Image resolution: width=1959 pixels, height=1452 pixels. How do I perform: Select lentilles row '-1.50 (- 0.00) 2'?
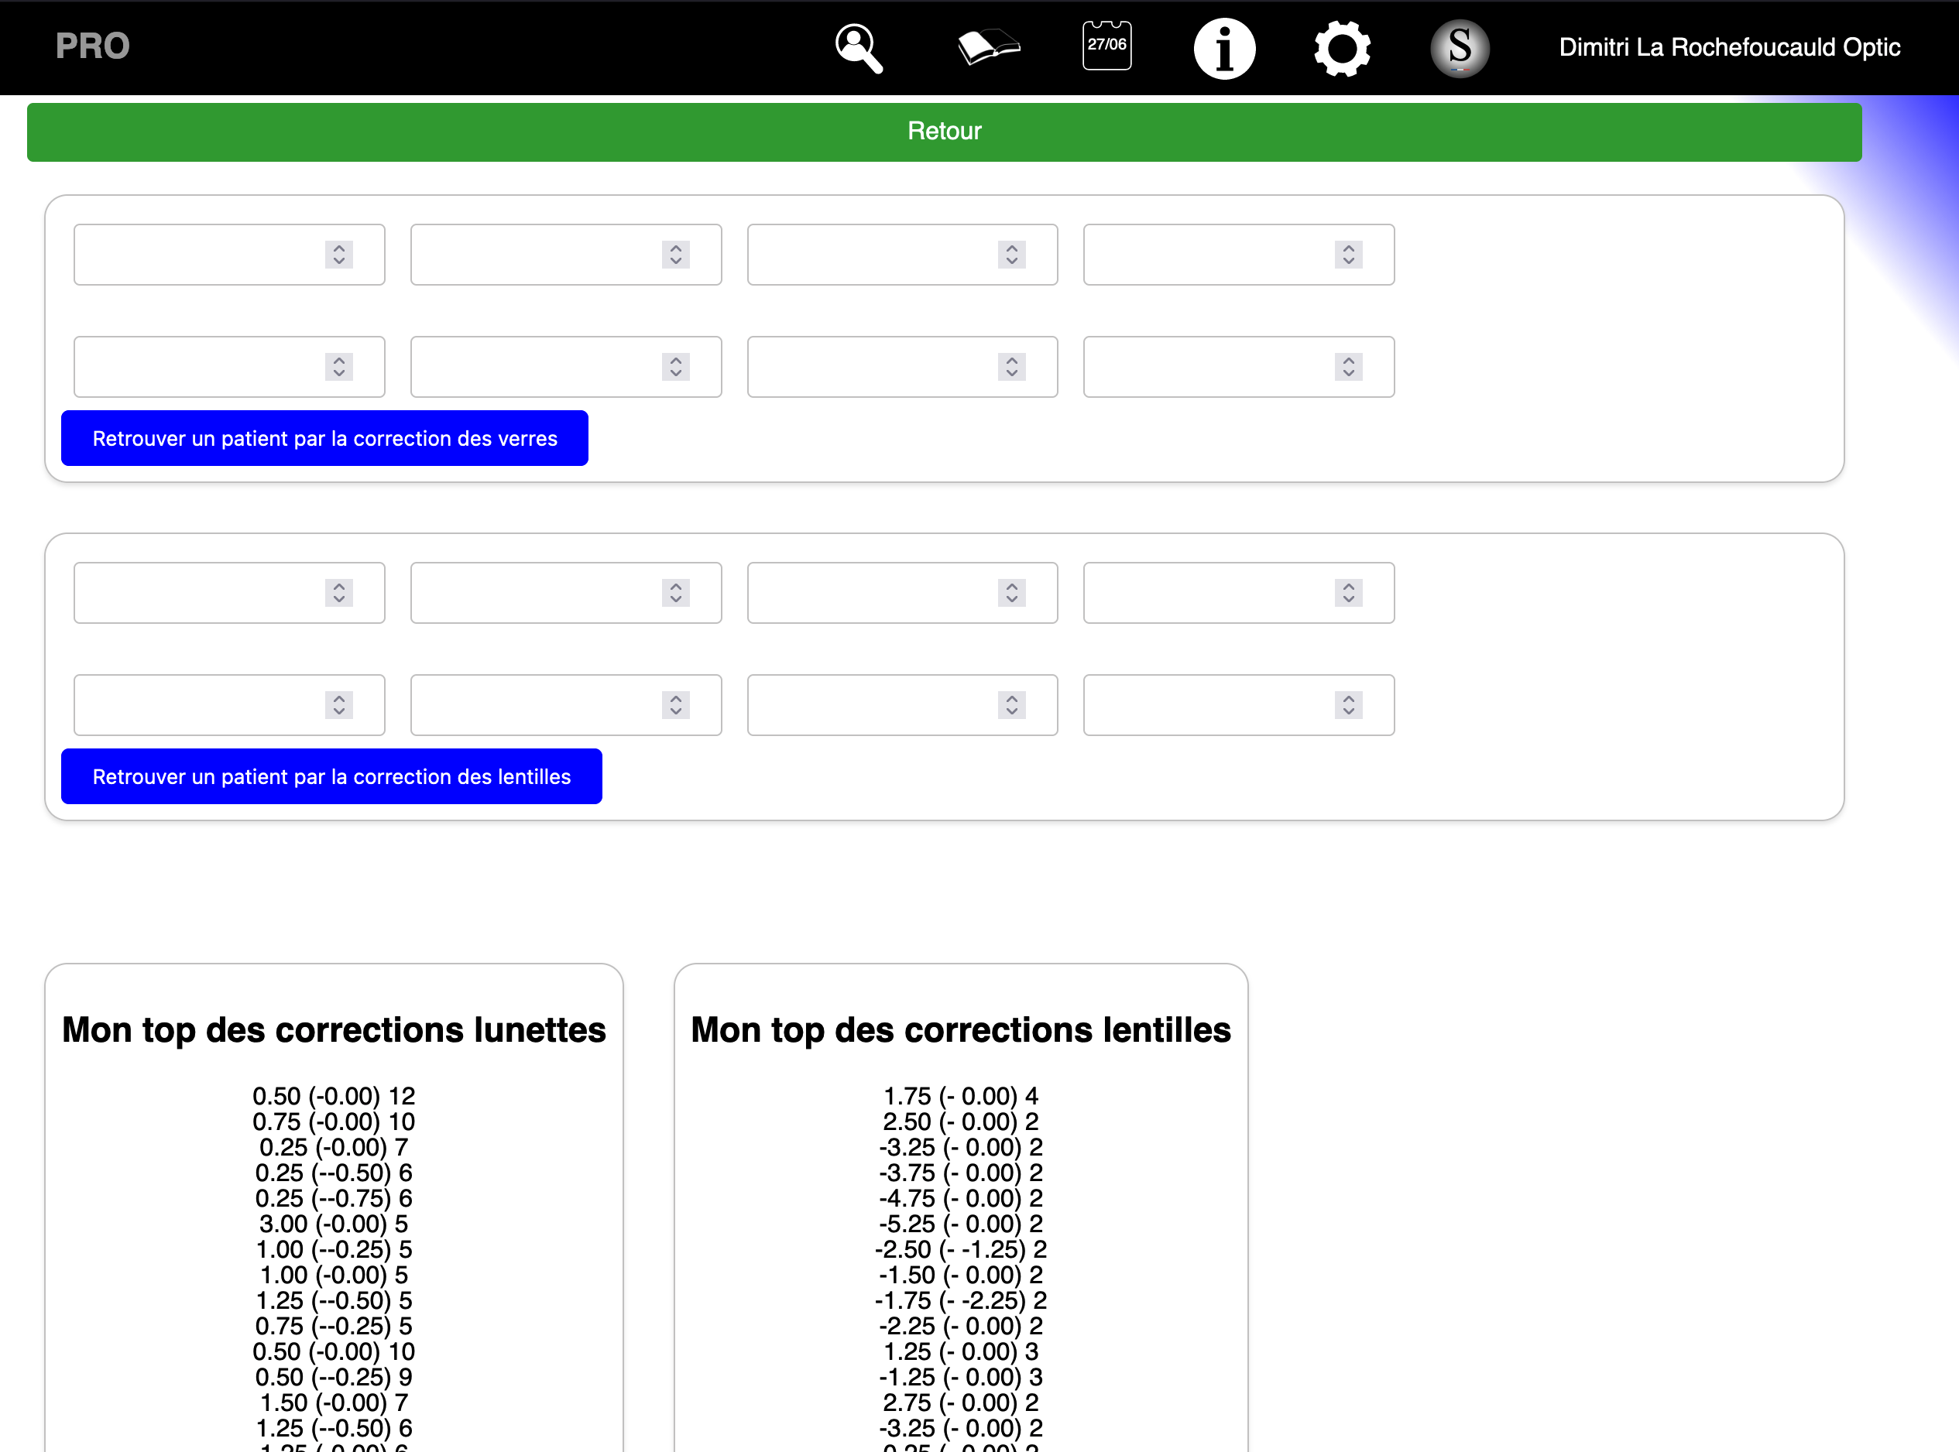click(x=961, y=1276)
